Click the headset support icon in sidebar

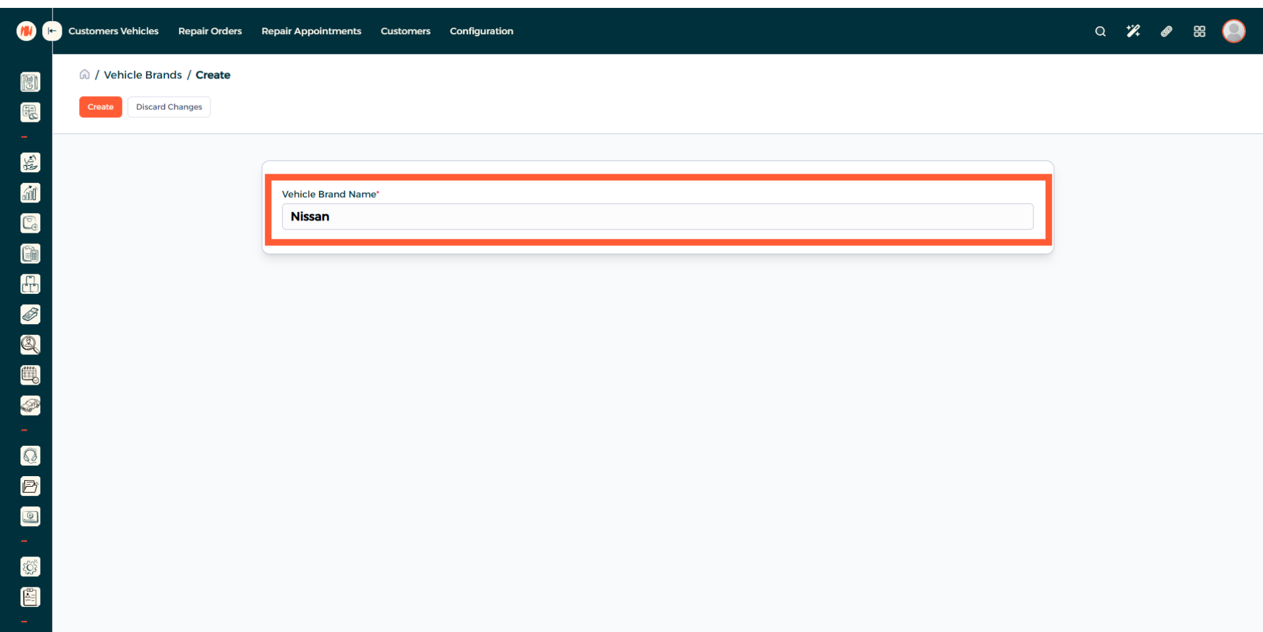30,456
